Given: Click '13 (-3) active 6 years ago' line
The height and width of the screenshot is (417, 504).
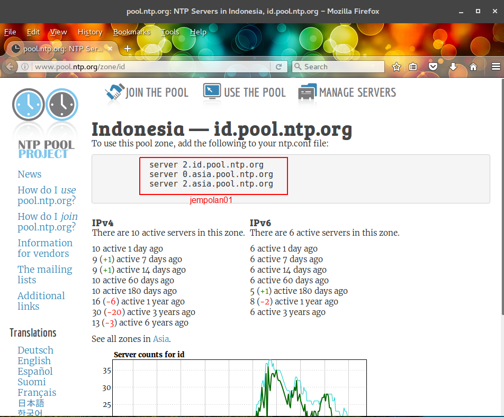Looking at the screenshot, I should [x=140, y=323].
